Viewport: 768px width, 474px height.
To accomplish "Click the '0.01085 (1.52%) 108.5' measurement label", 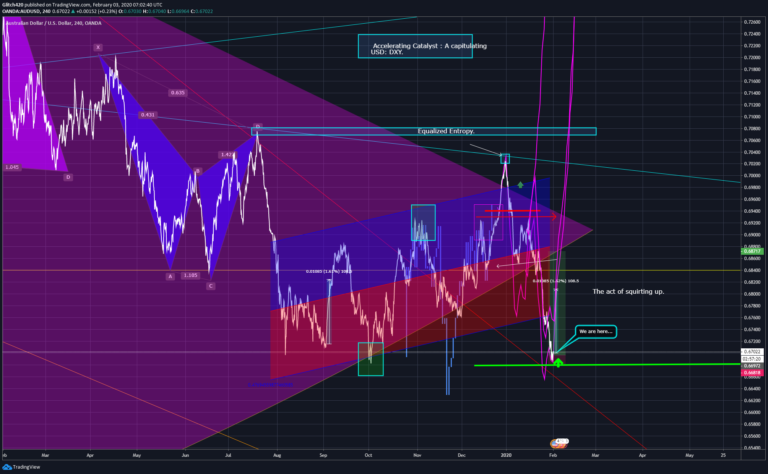I will (556, 281).
